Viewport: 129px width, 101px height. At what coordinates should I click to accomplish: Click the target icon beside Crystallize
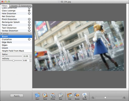coord(29,39)
